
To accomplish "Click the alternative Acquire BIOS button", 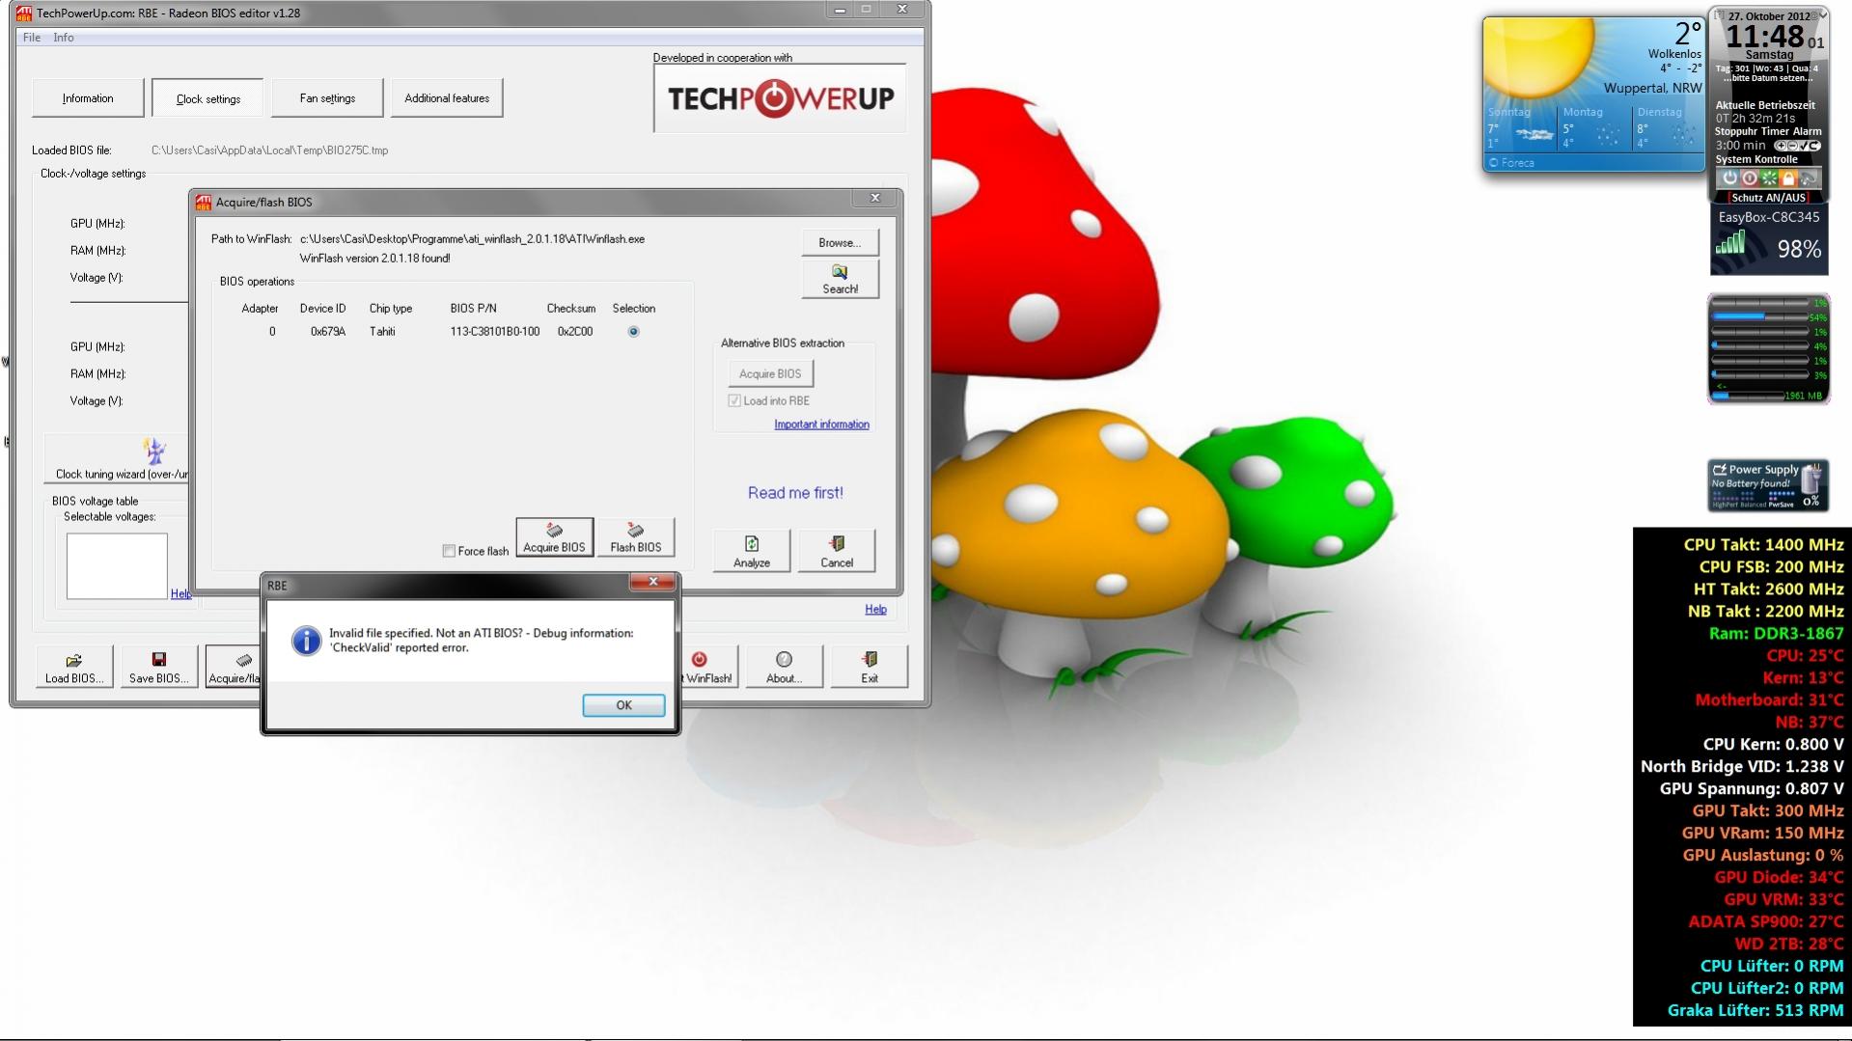I will click(x=770, y=373).
